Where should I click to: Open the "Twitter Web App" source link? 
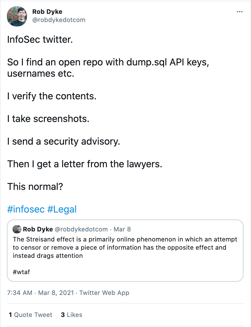pyautogui.click(x=104, y=293)
